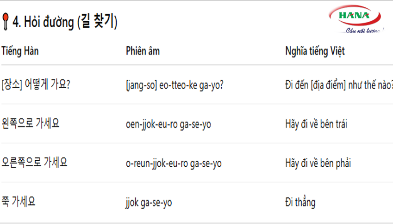The width and height of the screenshot is (393, 224).
Task: Select the heading 4. Hỏi đường
Action: point(65,22)
